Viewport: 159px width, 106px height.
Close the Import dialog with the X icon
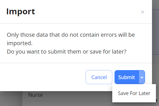[142, 12]
